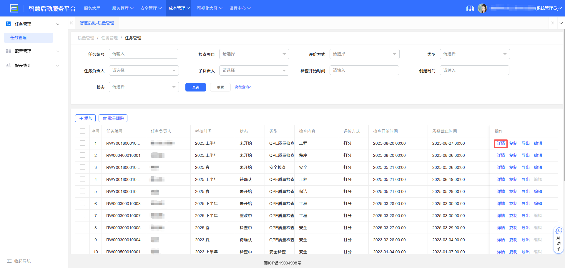Viewport: 565px width, 268px height.
Task: Check the checkbox for row 1
Action: [82, 143]
